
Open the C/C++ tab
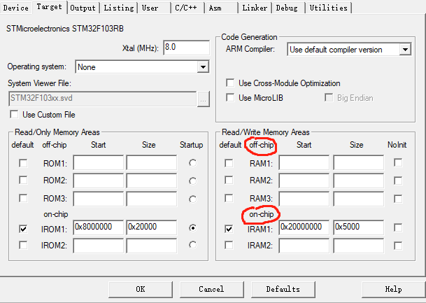(x=187, y=8)
